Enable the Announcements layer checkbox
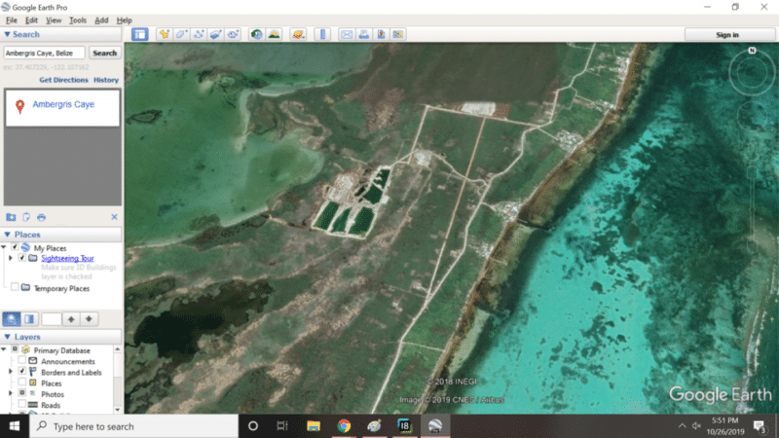779x438 pixels. [x=21, y=360]
